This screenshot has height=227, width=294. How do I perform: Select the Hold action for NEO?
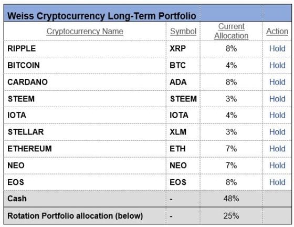277,166
